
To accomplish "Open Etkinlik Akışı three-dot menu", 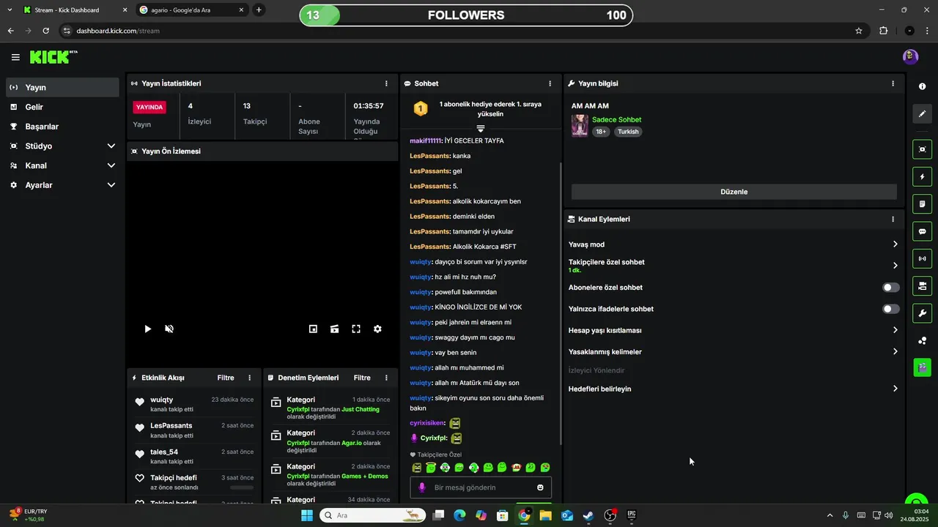I will tap(249, 378).
